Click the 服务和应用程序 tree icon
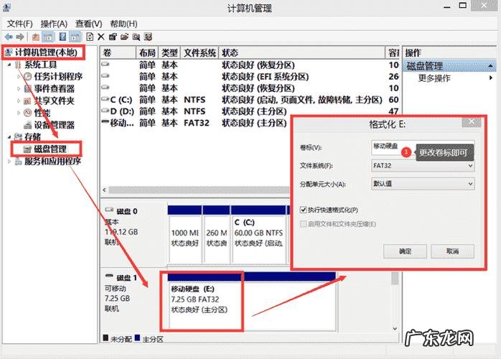Screen dimensions: 501x359 tap(18, 162)
